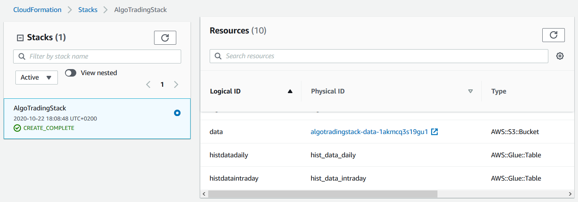Click the Filter by stack name field
Viewport: 578px width, 202px height.
pyautogui.click(x=101, y=56)
